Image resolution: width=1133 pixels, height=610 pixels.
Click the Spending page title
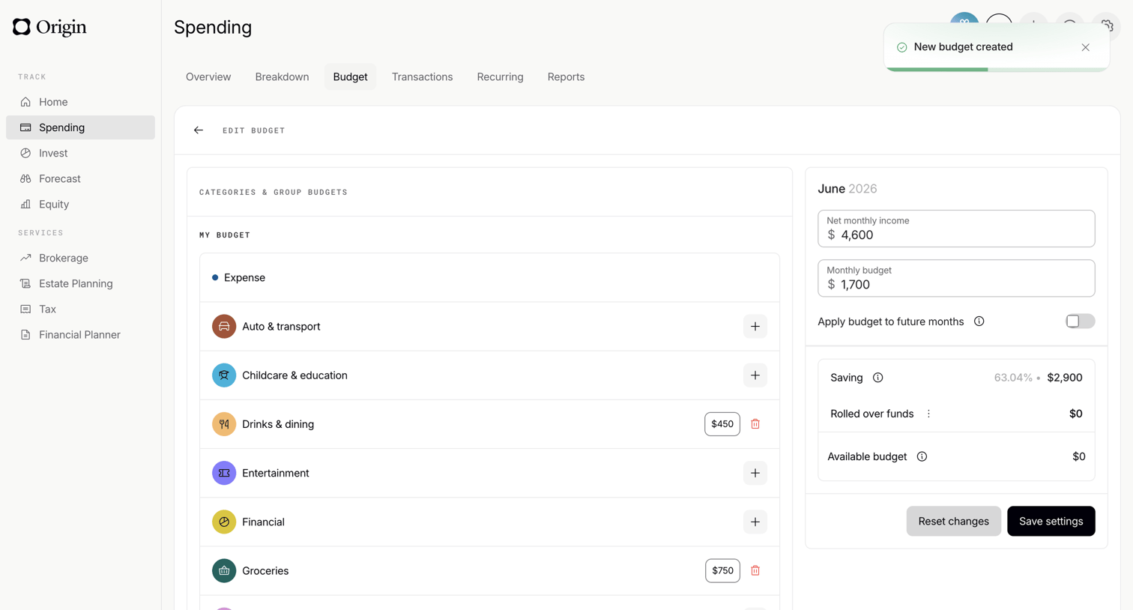213,27
